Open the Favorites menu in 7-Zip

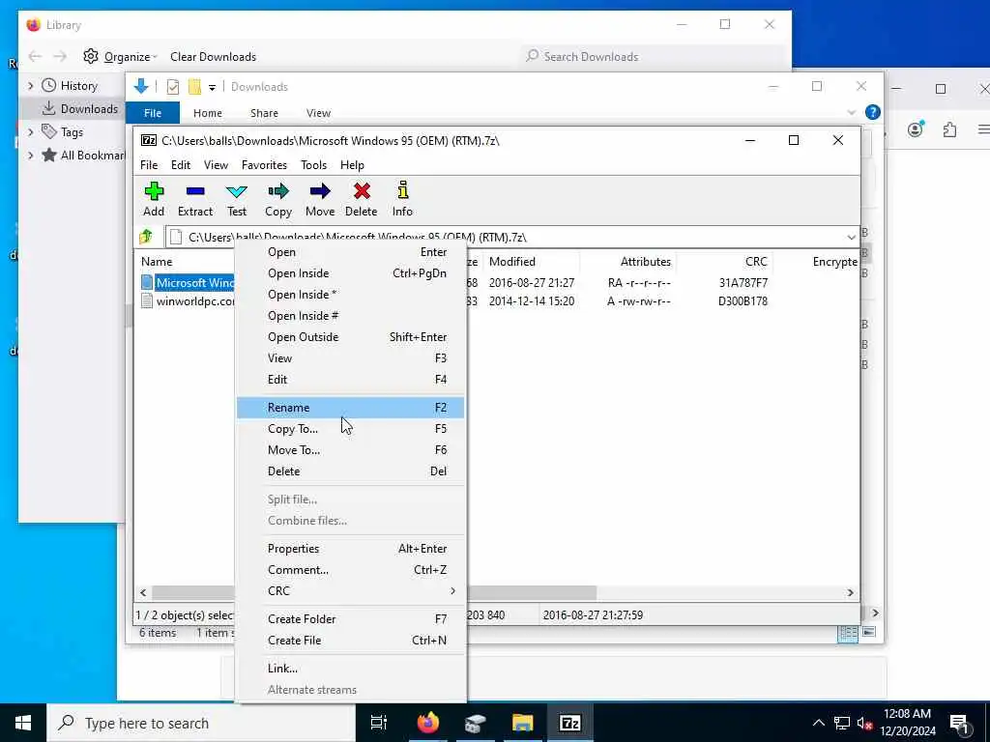(264, 165)
